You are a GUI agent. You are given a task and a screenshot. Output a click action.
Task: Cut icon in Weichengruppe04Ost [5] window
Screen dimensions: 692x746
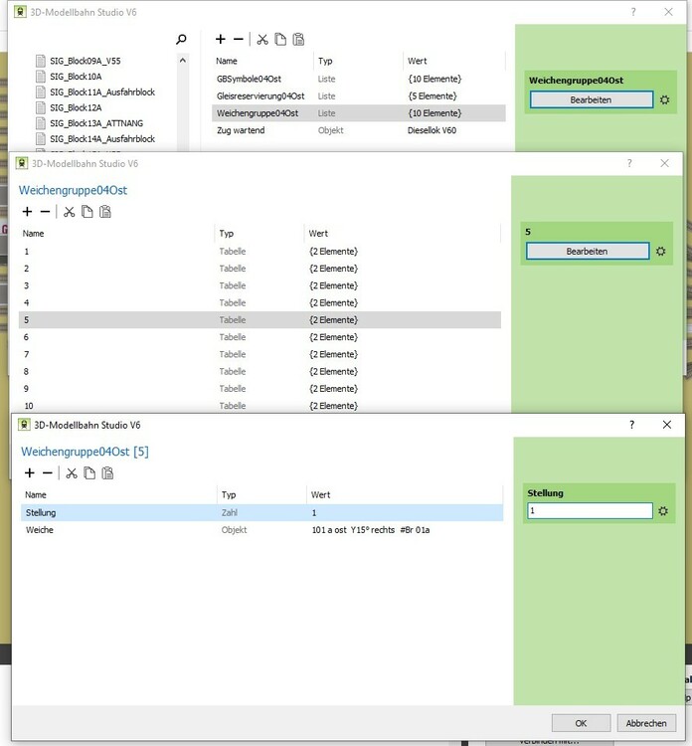72,472
